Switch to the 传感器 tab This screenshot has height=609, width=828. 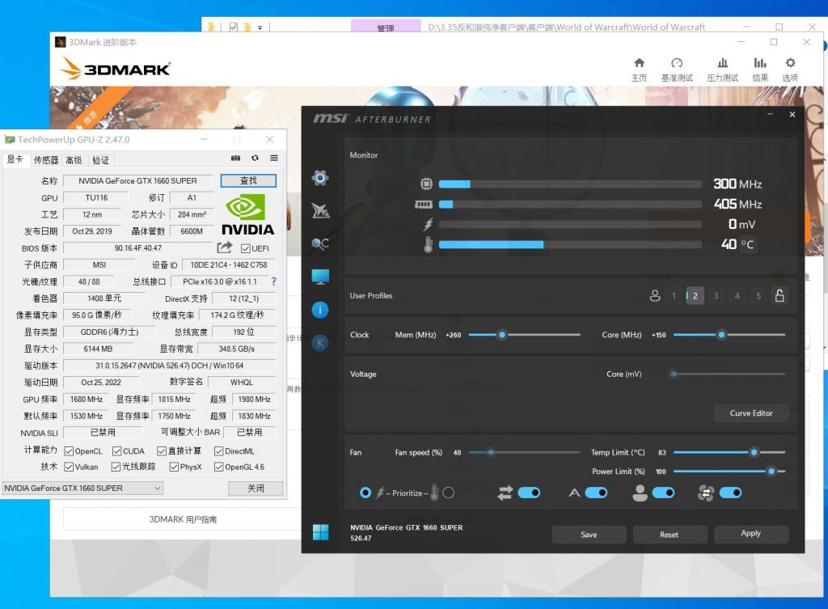pyautogui.click(x=46, y=160)
